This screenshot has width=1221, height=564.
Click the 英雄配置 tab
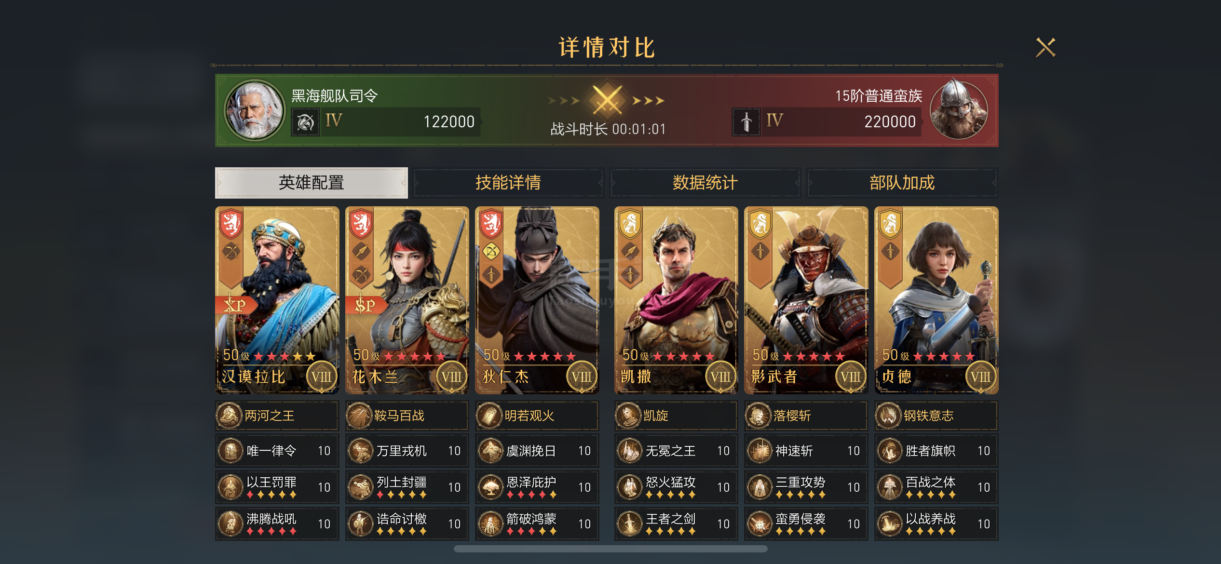(312, 183)
